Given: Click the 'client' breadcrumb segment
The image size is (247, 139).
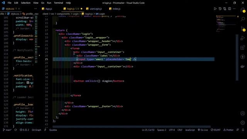Looking at the screenshot, I should [x=46, y=14].
